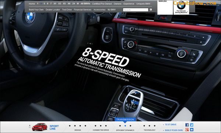221x133 pixels.
Task: Open Financial Services link
Action: pyautogui.click(x=83, y=10)
